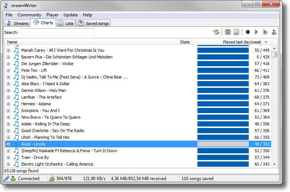The height and width of the screenshot is (192, 290).
Task: Open the Community menu
Action: [29, 15]
